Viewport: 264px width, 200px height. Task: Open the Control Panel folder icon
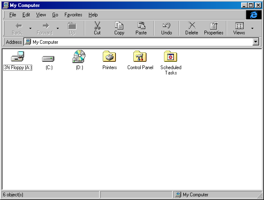click(140, 56)
